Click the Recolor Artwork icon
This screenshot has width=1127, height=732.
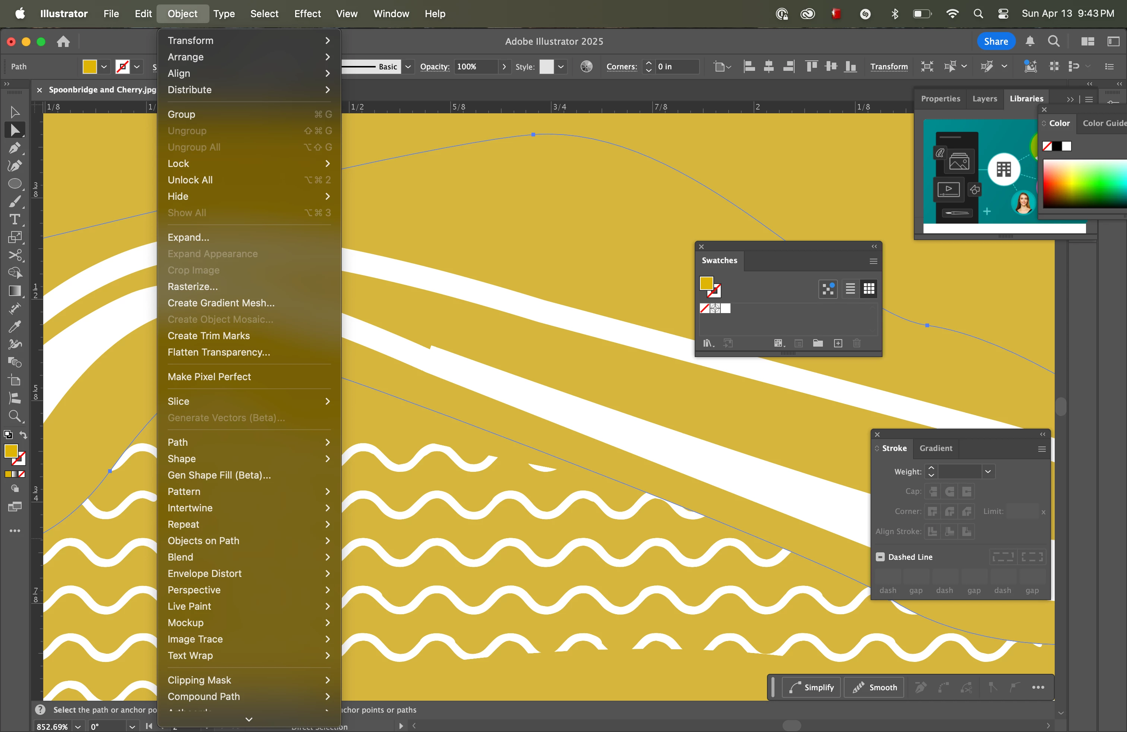pos(586,67)
